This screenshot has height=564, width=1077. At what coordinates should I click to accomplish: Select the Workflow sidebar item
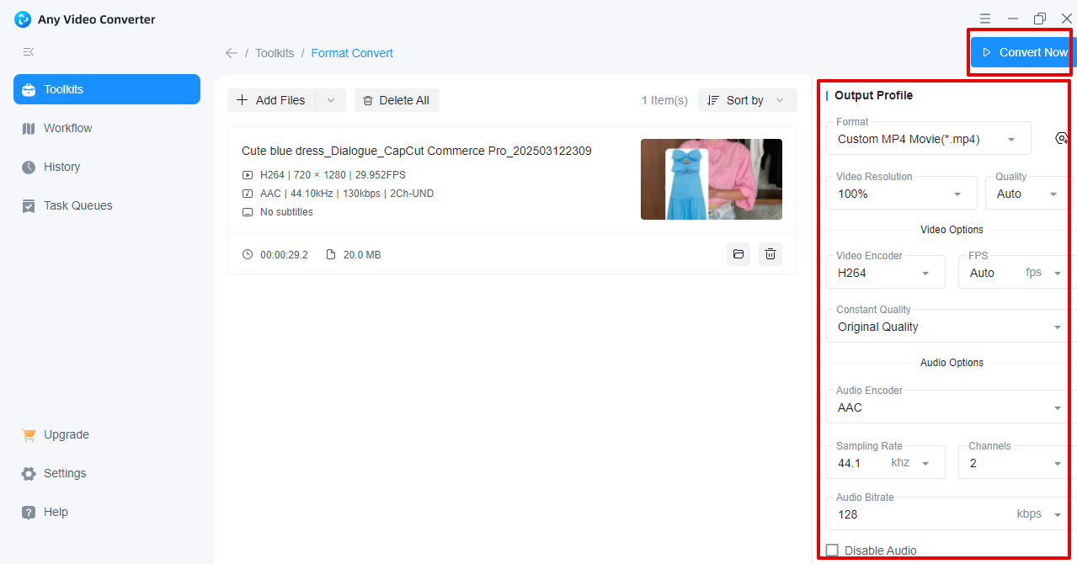tap(67, 128)
